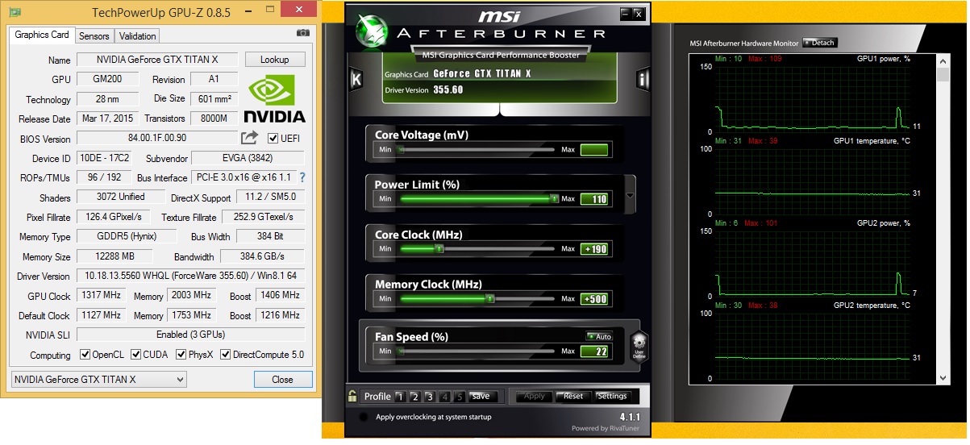Screen dimensions: 970x445
Task: Click the GPU name field NVIDIA GeForce GTX TITAN X
Action: pos(157,60)
